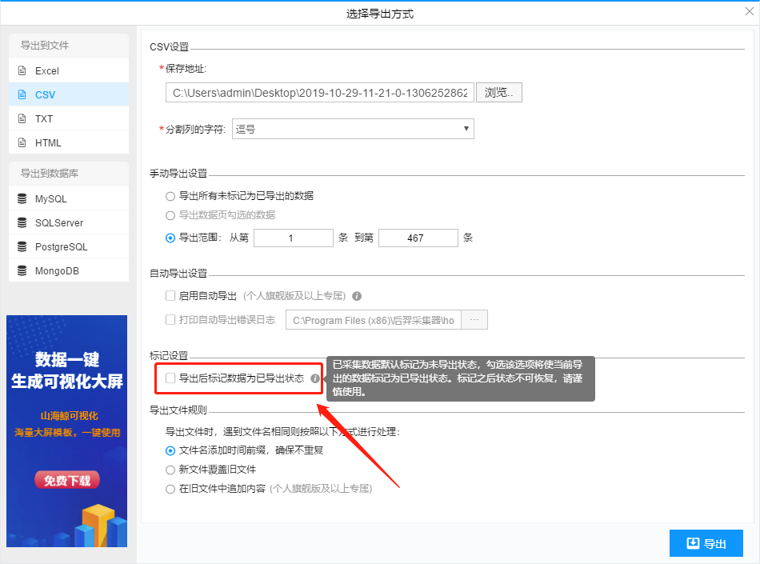The width and height of the screenshot is (760, 564).
Task: Open MongoDB database export
Action: (x=69, y=270)
